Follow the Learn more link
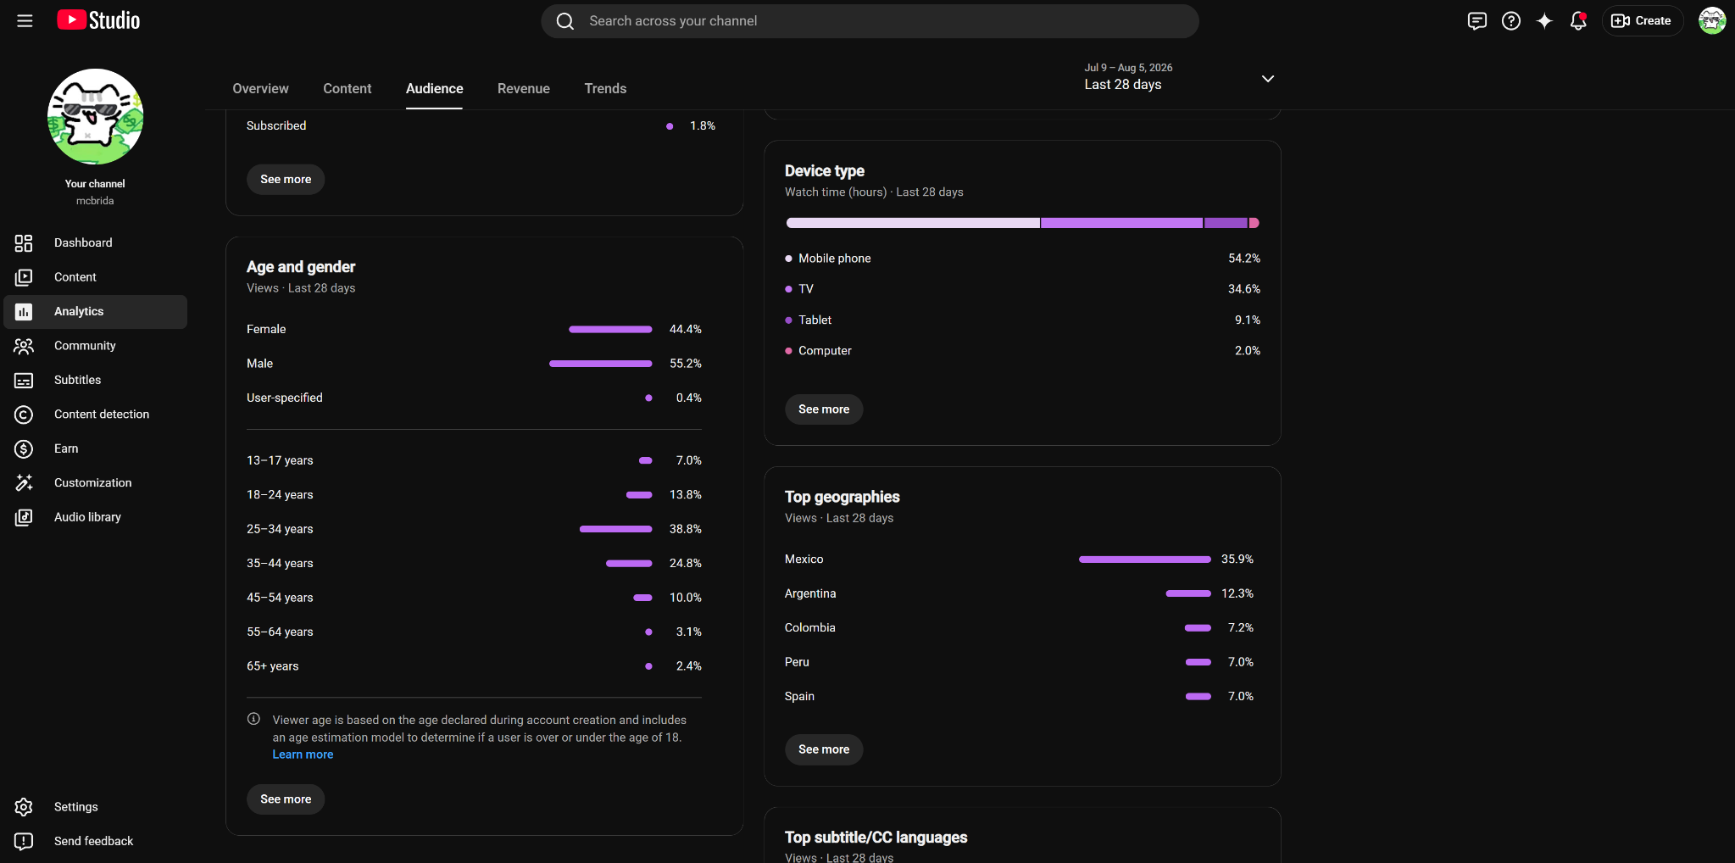The width and height of the screenshot is (1735, 863). pos(303,754)
